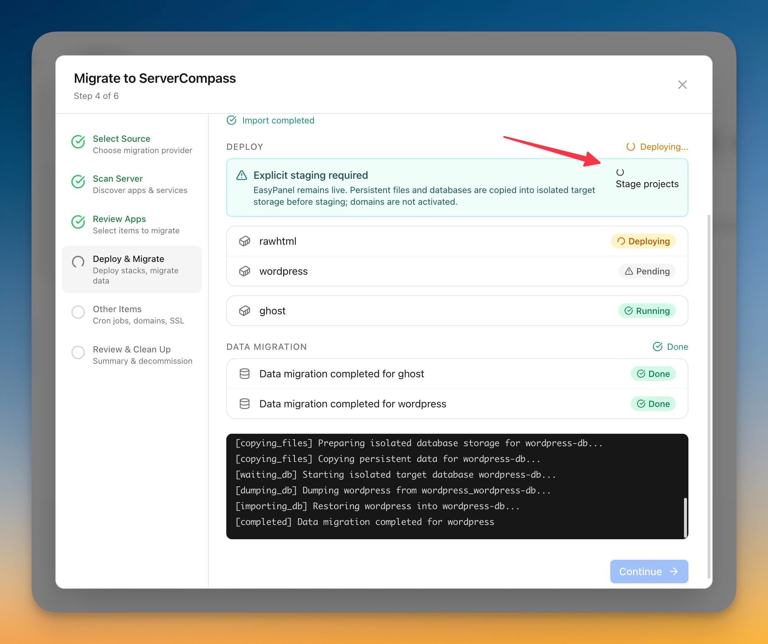Click the warning triangle in staging notice
The image size is (768, 644).
(242, 175)
